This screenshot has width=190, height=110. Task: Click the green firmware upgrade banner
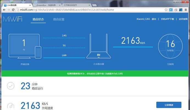pyautogui.click(x=95, y=73)
